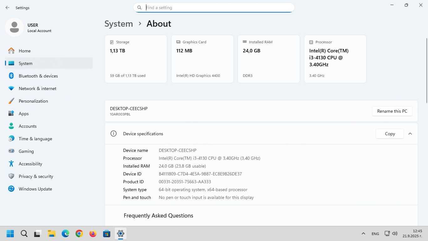The image size is (428, 241).
Task: Click the 'Intel(R) HD Graphics 4400' text
Action: (x=198, y=76)
